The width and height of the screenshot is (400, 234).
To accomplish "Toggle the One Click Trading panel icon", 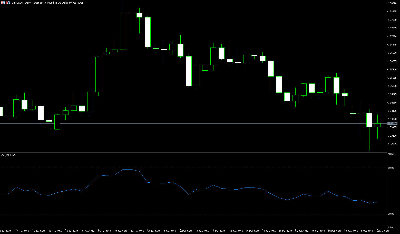I will [x=8, y=3].
